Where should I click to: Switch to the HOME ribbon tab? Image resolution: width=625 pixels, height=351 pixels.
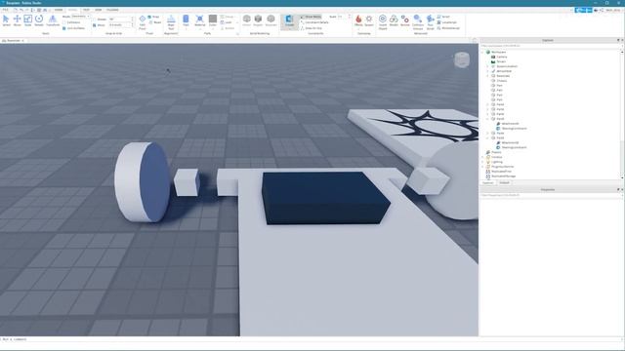tap(59, 10)
